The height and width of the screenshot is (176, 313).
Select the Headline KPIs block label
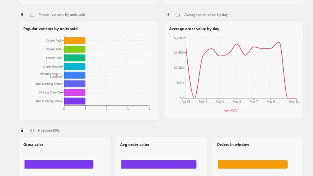49,131
